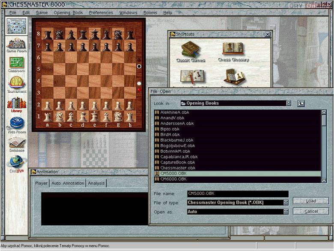Click file list scrollbar down arrow
This screenshot has height=251, width=334.
pos(324,181)
